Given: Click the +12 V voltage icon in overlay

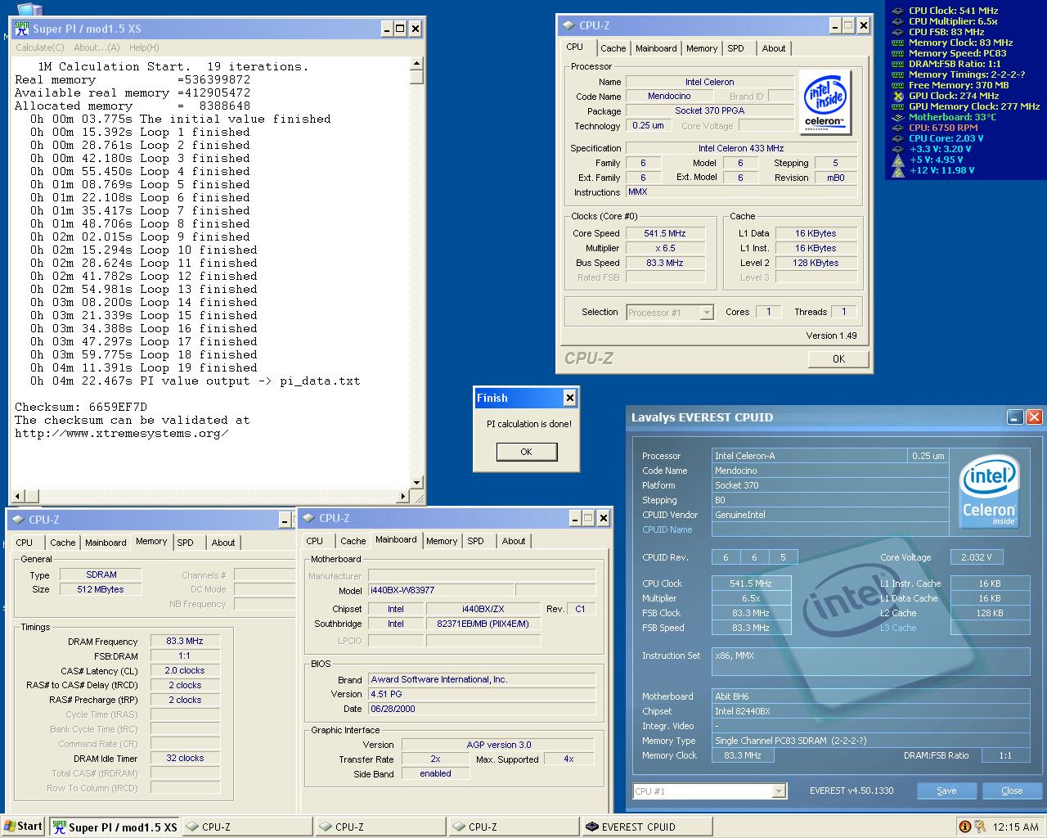Looking at the screenshot, I should 897,170.
